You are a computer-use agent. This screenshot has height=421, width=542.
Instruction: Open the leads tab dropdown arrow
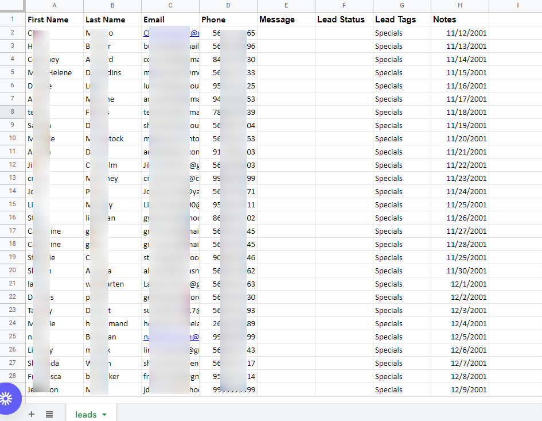click(104, 415)
